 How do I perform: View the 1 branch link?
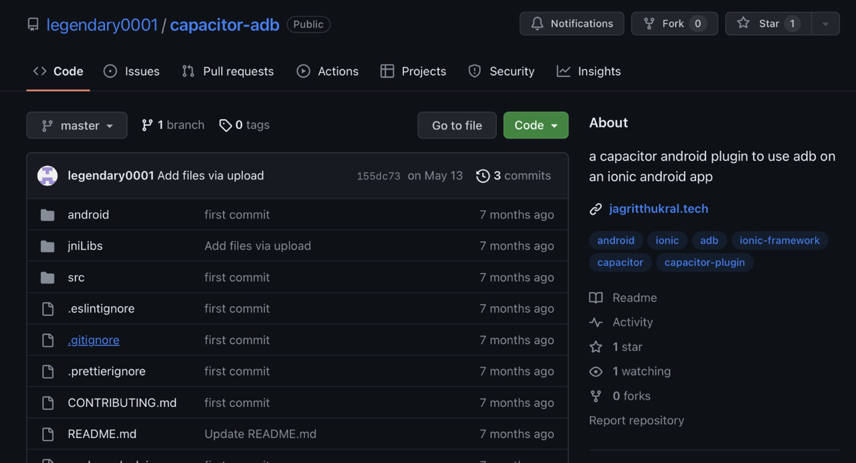coord(173,125)
